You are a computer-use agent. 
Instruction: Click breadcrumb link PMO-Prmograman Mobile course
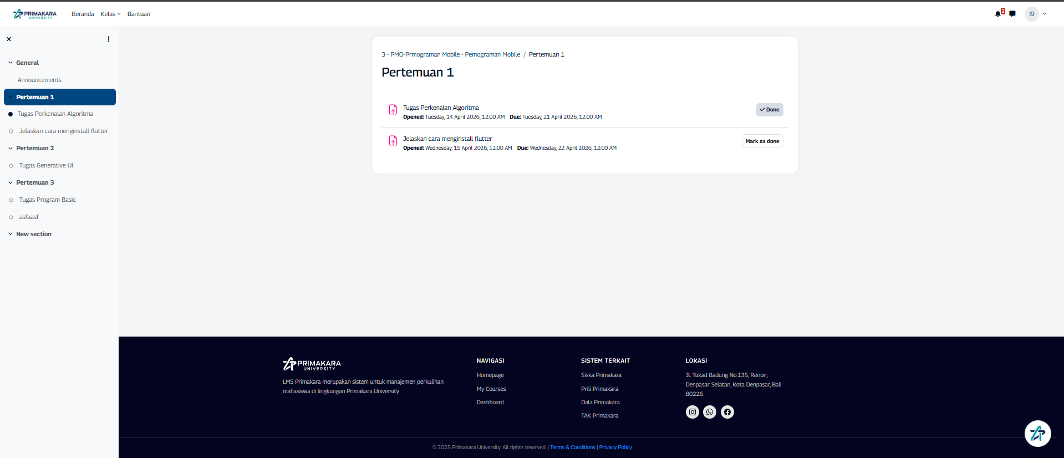pyautogui.click(x=451, y=54)
